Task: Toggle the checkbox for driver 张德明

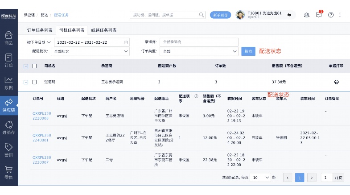Action: click(x=34, y=82)
